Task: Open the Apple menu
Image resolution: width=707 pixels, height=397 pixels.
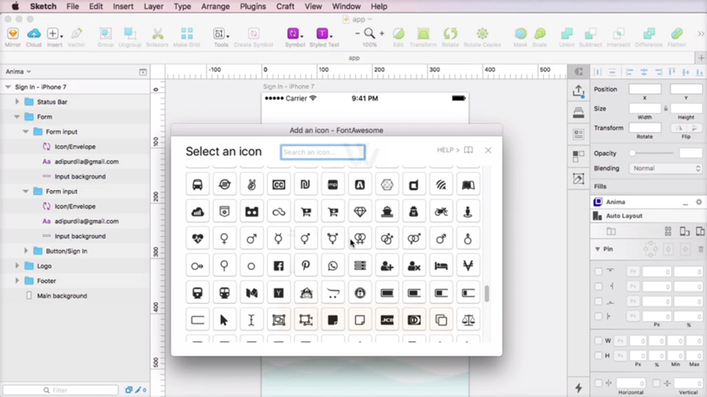Action: 15,7
